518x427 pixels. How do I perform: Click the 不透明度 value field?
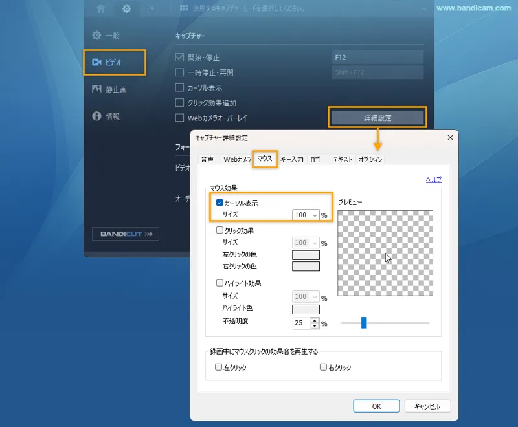pos(301,323)
